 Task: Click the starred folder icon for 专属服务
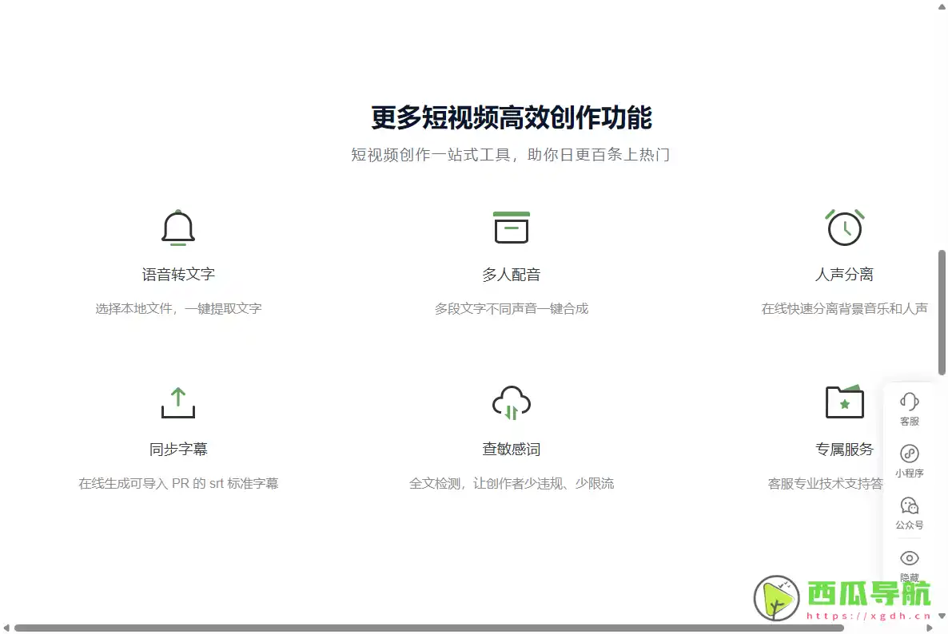845,402
